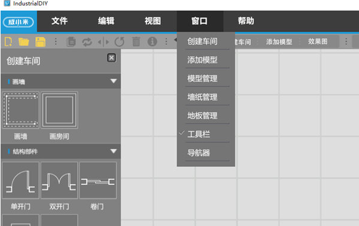Click the blue logo badge
Screen dimensions: 359x226
[19, 22]
